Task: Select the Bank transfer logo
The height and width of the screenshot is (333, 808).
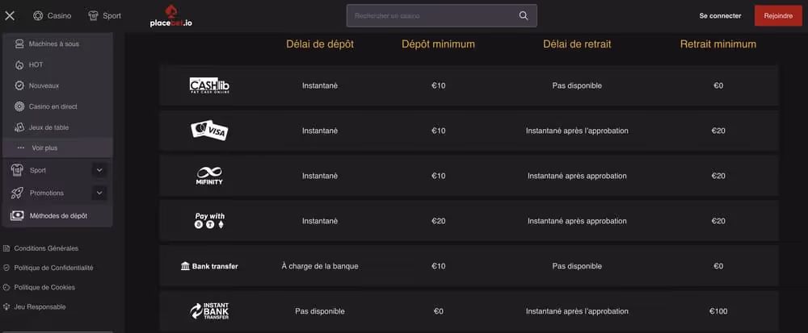Action: pos(209,266)
